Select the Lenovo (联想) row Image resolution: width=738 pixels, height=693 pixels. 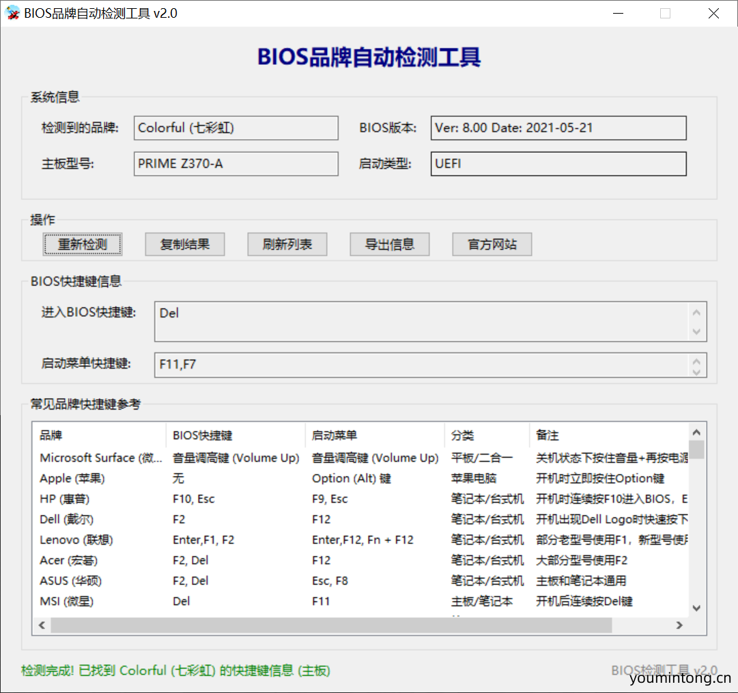(360, 540)
